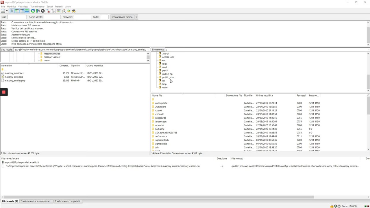Sort remote list by Dimensione file
The height and width of the screenshot is (208, 370).
pos(234,96)
